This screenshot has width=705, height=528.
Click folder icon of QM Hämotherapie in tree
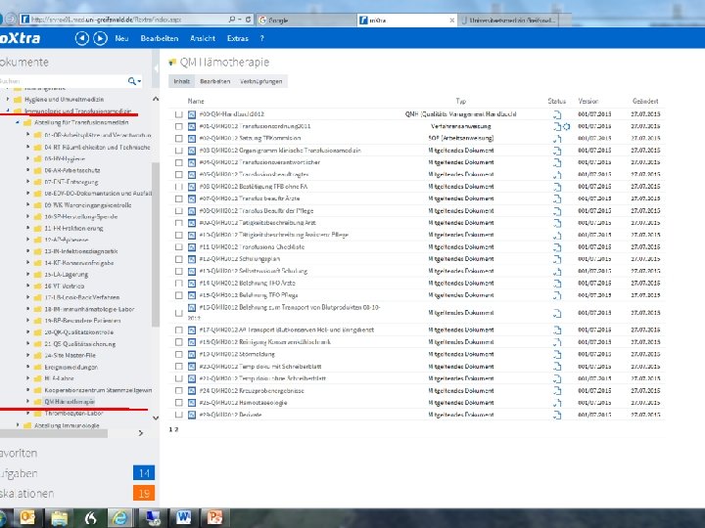point(38,402)
